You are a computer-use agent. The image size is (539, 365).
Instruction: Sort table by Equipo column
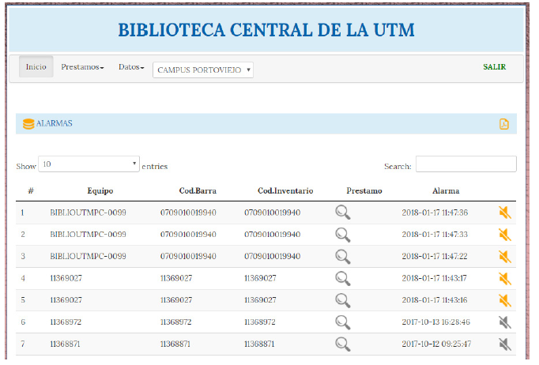pyautogui.click(x=100, y=191)
